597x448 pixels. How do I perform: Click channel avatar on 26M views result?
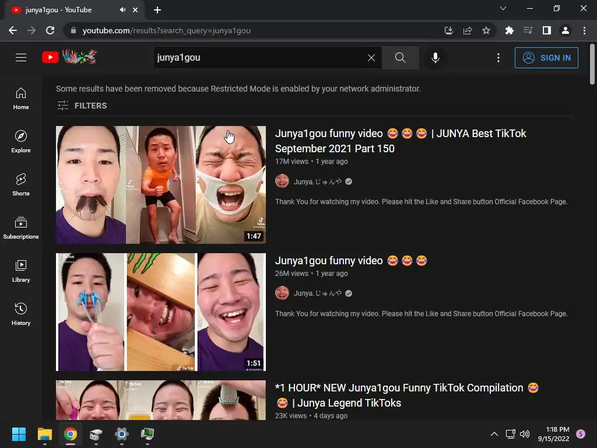tap(282, 293)
